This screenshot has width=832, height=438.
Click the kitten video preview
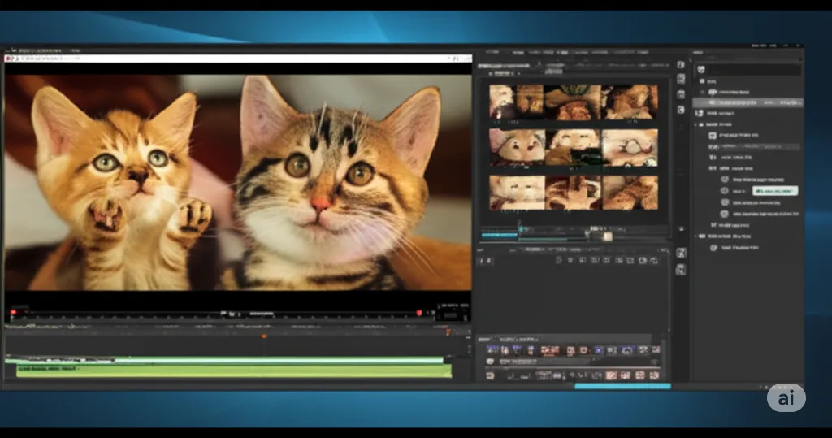click(x=238, y=182)
